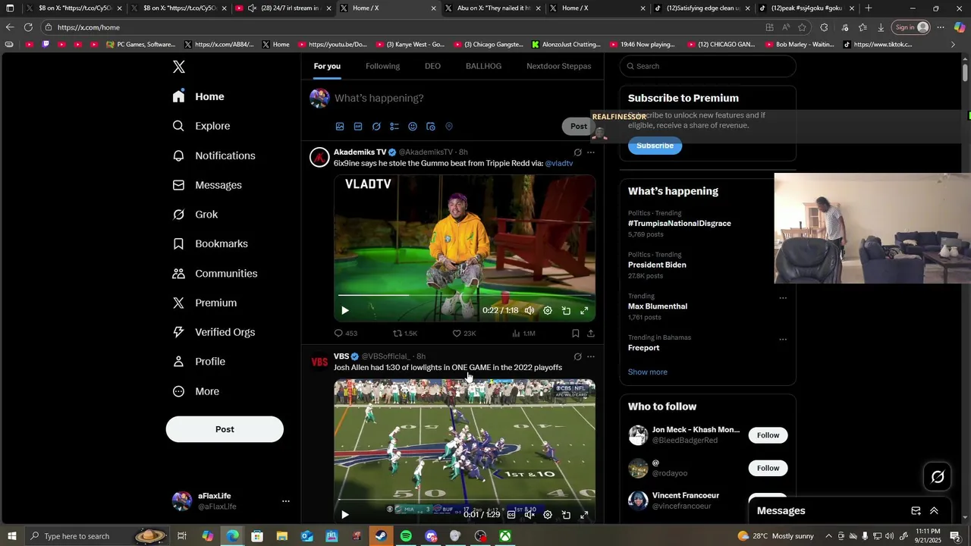Click Subscribe to Premium button
This screenshot has width=971, height=546.
click(655, 146)
